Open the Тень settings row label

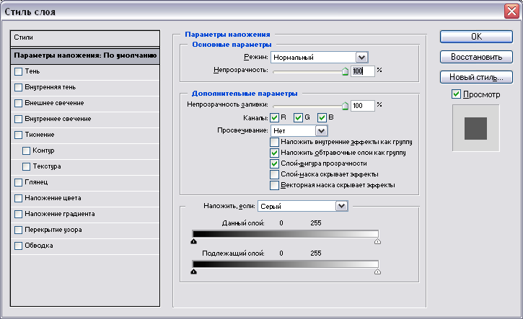coord(32,71)
